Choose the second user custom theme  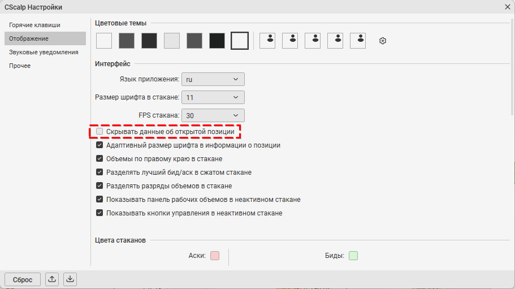point(290,41)
